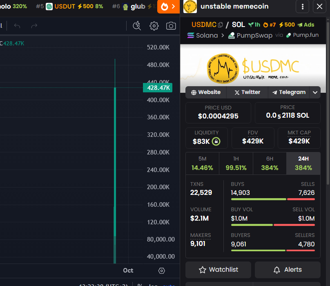Click the Pump.fun pill icon
Image resolution: width=330 pixels, height=286 pixels.
288,35
